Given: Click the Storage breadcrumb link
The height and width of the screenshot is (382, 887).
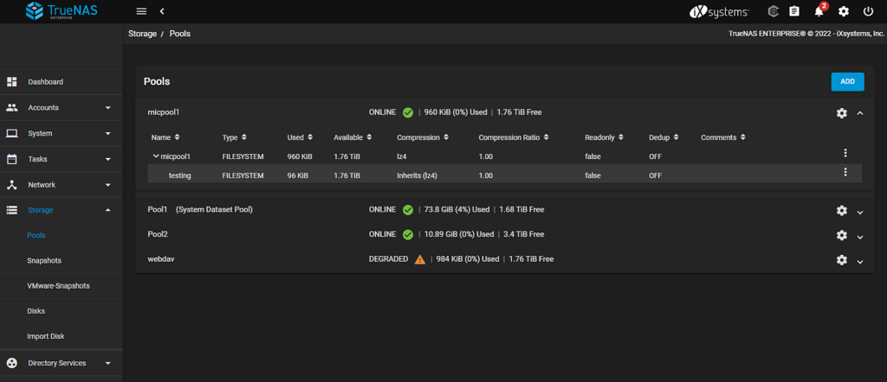Looking at the screenshot, I should (x=143, y=34).
